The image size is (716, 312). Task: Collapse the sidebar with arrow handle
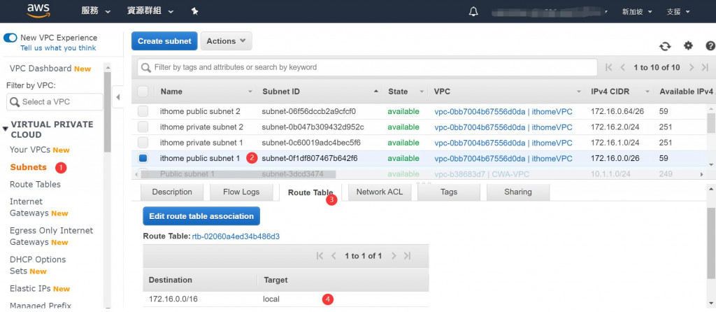117,97
